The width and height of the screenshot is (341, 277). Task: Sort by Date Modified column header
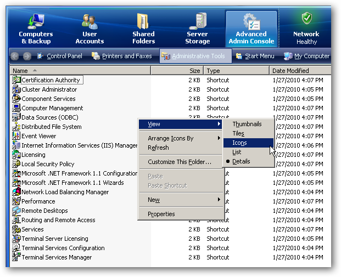300,71
